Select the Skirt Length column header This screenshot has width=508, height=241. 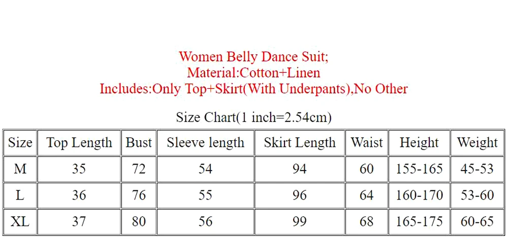tap(300, 143)
